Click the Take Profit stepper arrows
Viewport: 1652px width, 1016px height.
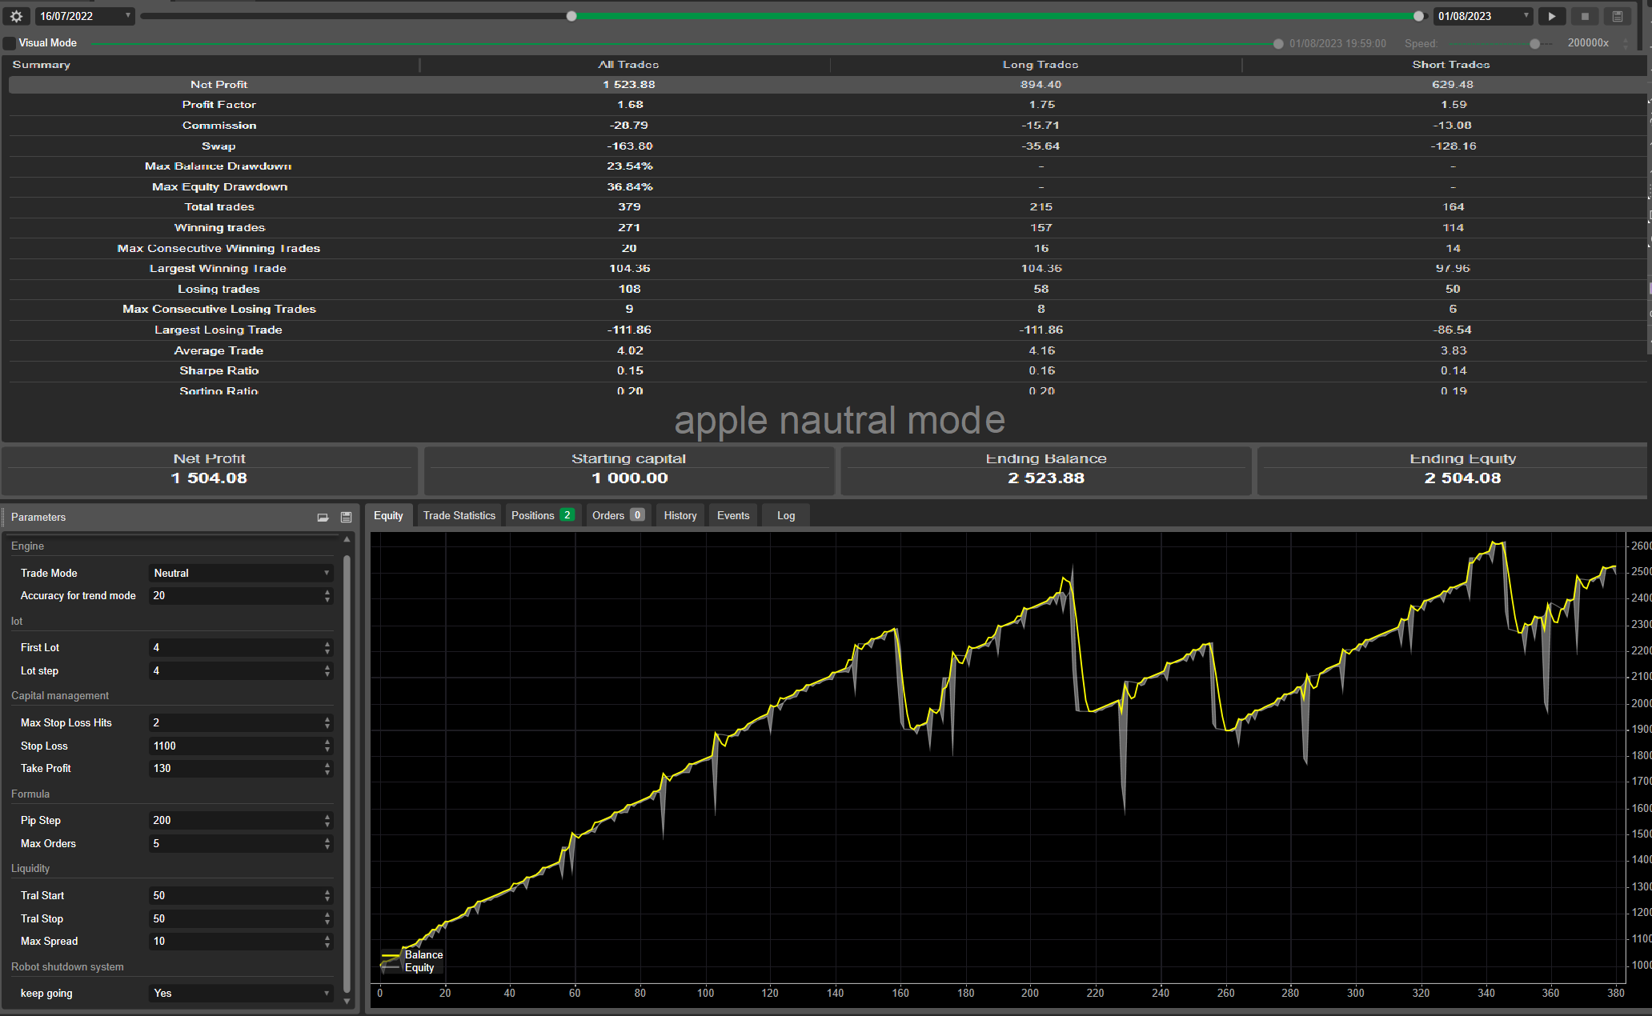(327, 769)
